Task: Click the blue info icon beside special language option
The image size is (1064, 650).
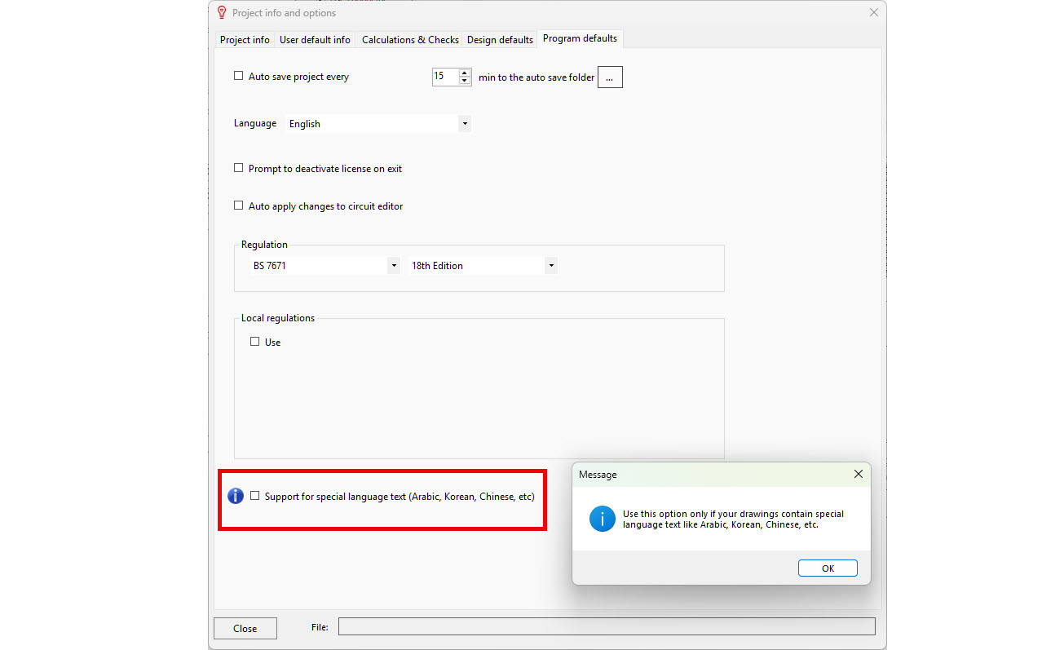Action: 235,496
